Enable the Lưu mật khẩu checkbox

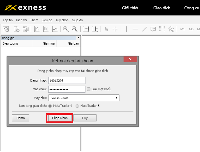[x=89, y=89]
